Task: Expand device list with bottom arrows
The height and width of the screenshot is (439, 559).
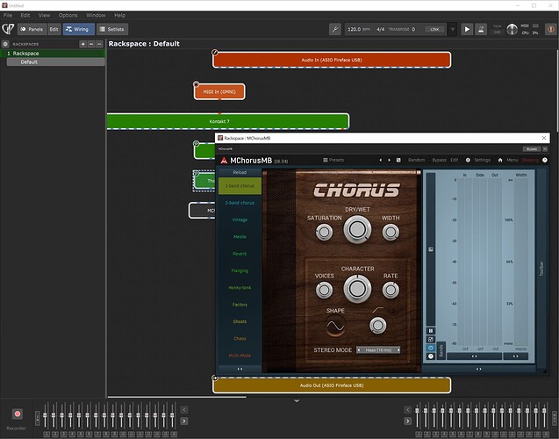Action: pos(240,369)
